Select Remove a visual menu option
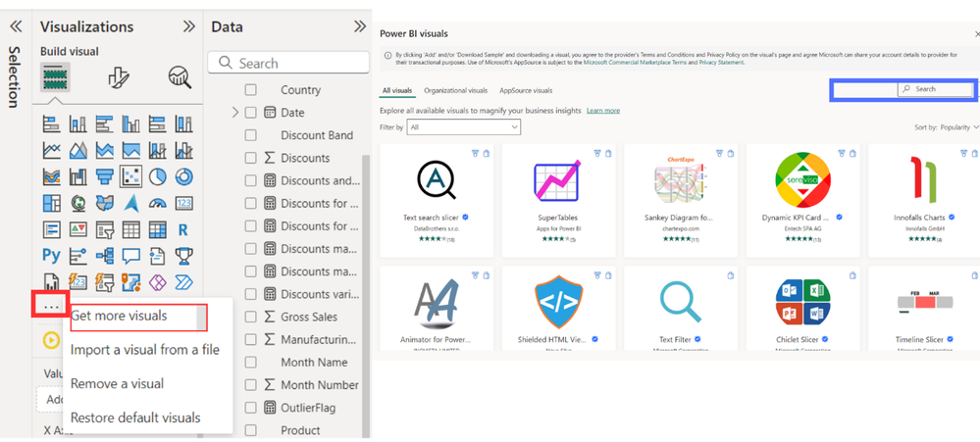 click(118, 383)
